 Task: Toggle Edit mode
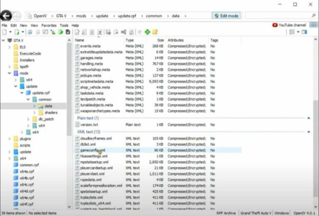pos(226,15)
